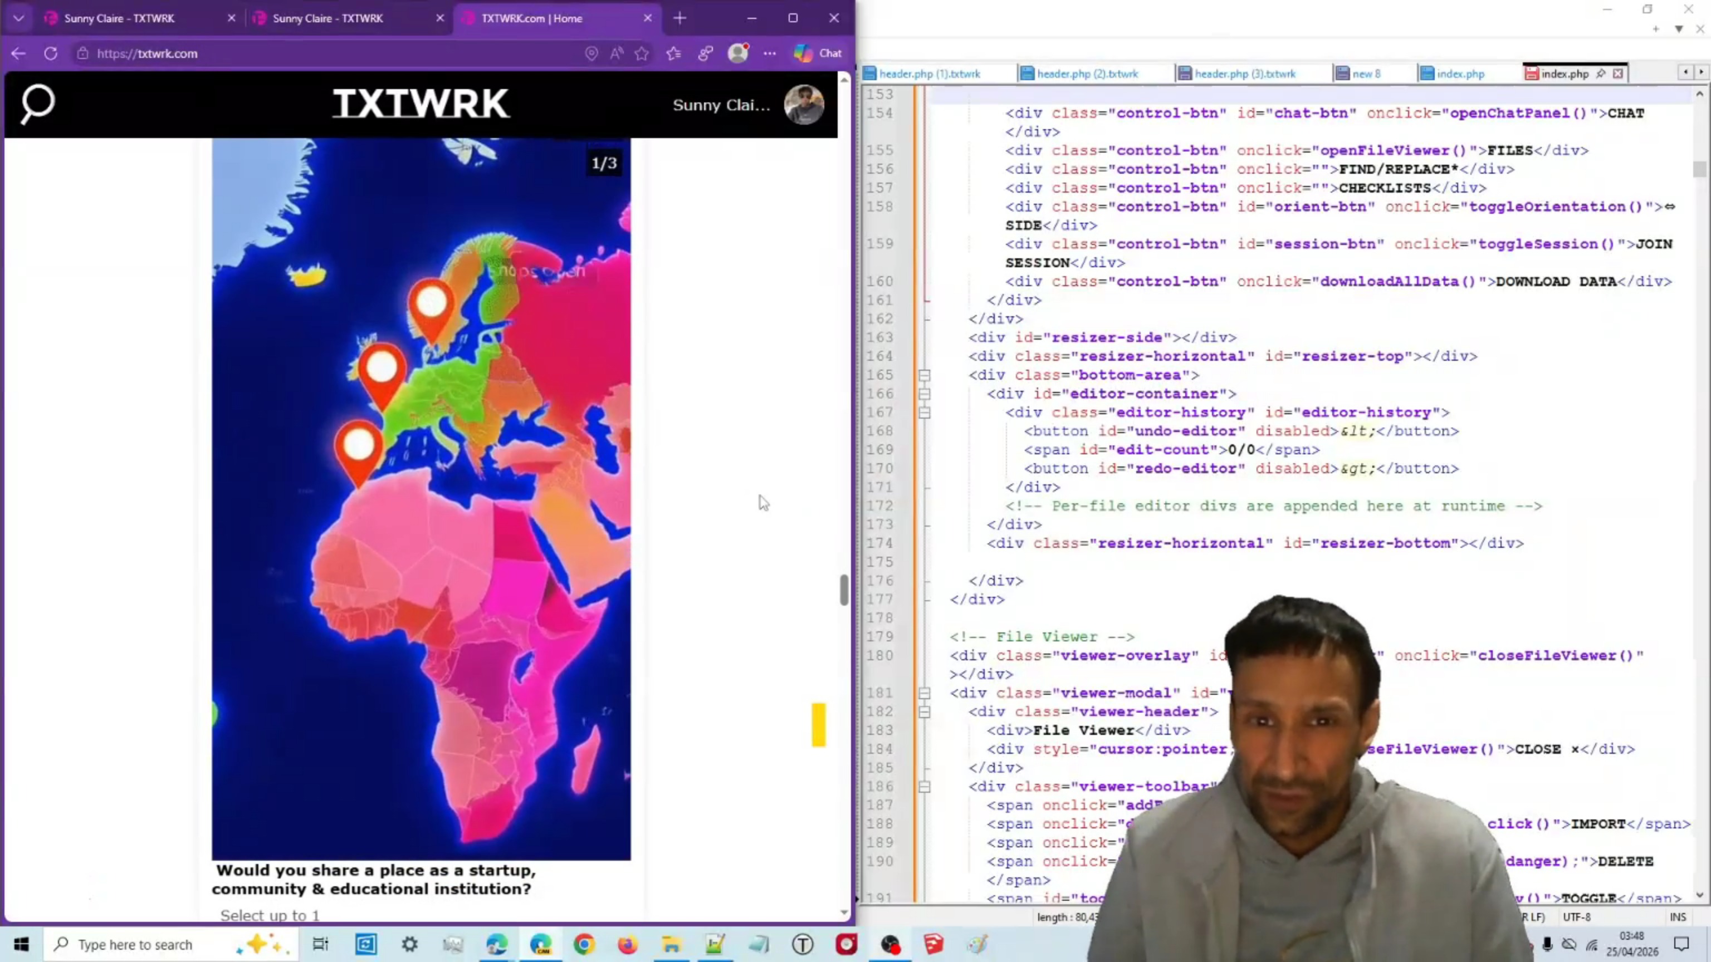Viewport: 1711px width, 962px height.
Task: Collapse code fold at line 166
Action: 924,394
